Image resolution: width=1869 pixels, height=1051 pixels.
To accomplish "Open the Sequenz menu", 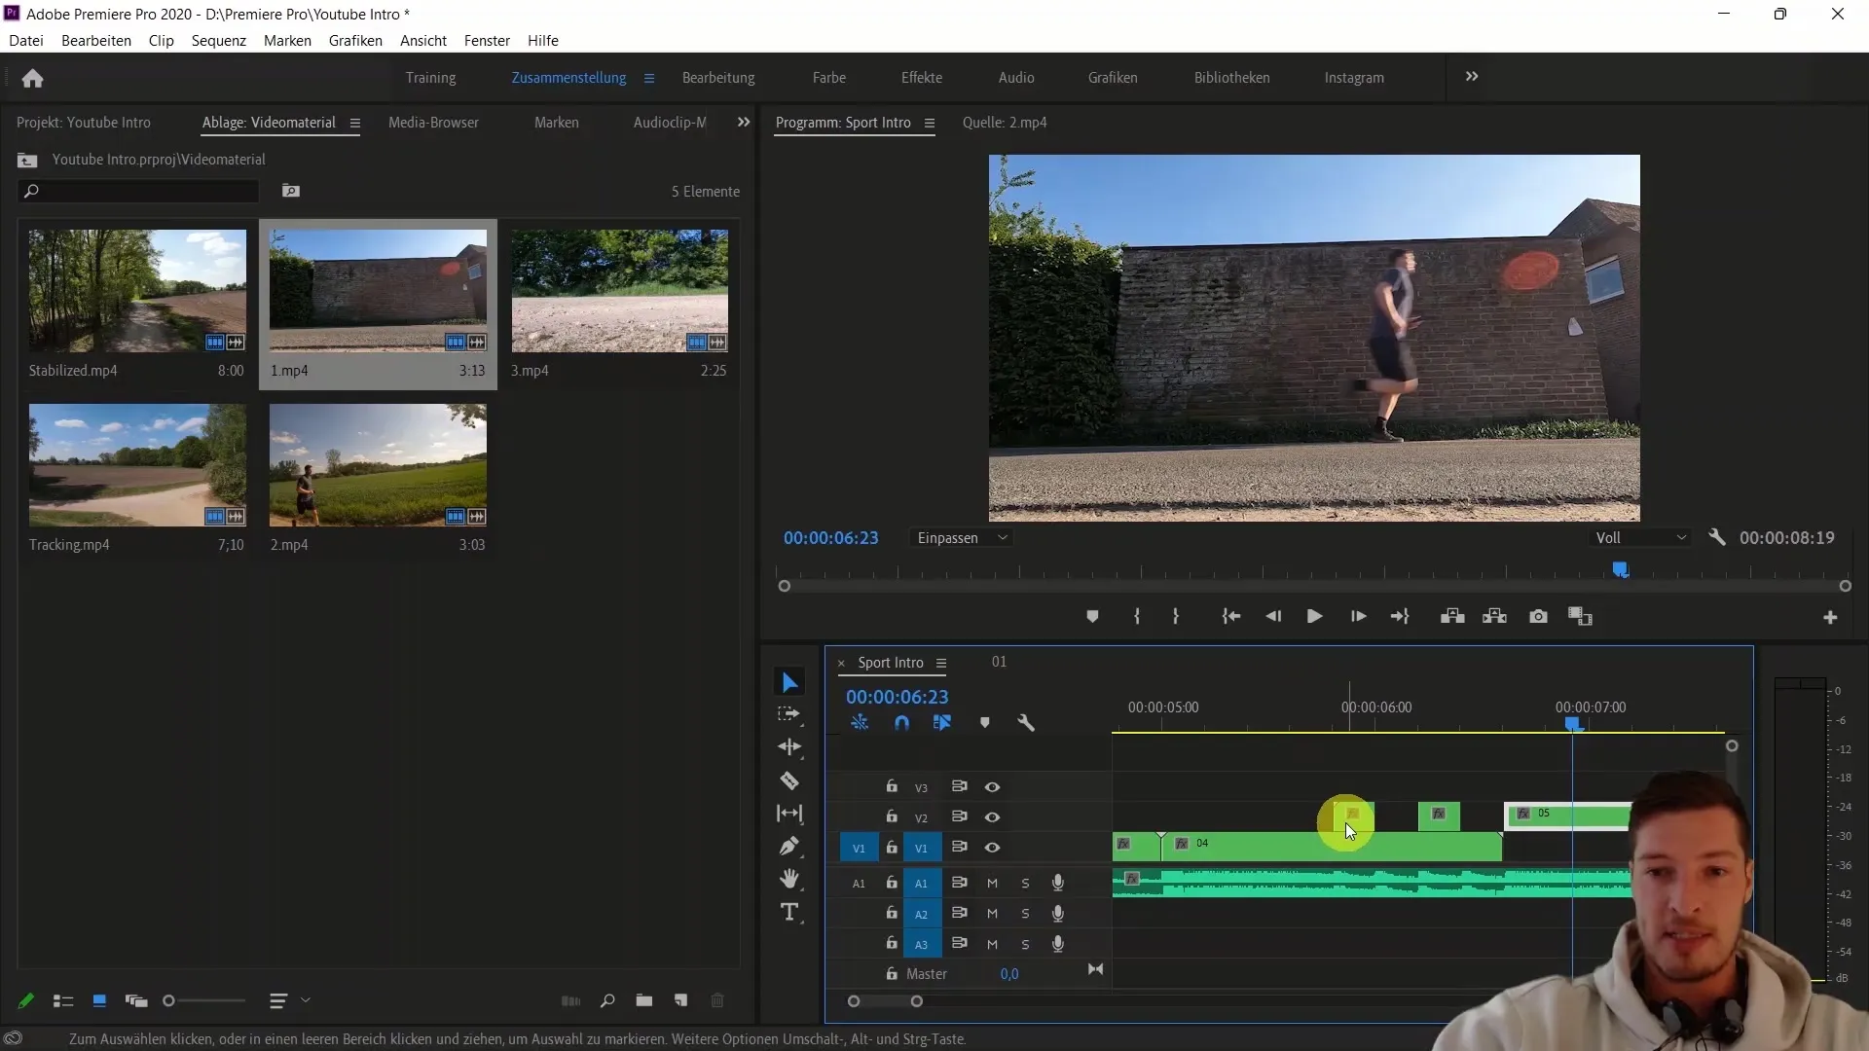I will 218,41.
